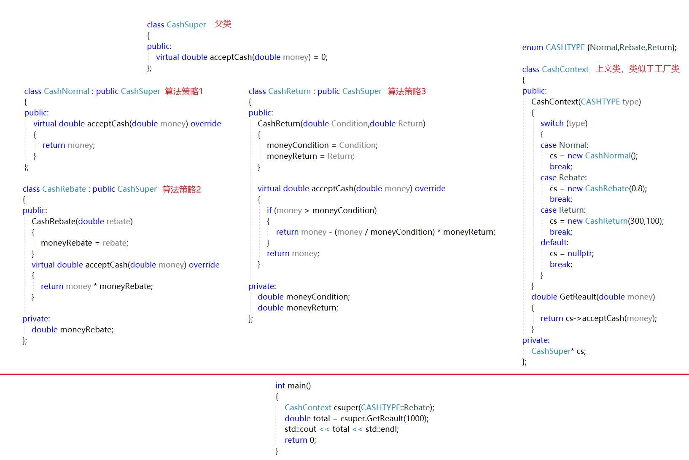Image resolution: width=689 pixels, height=460 pixels.
Task: Click 'return cs->acceptCash(money);' line
Action: tap(599, 318)
